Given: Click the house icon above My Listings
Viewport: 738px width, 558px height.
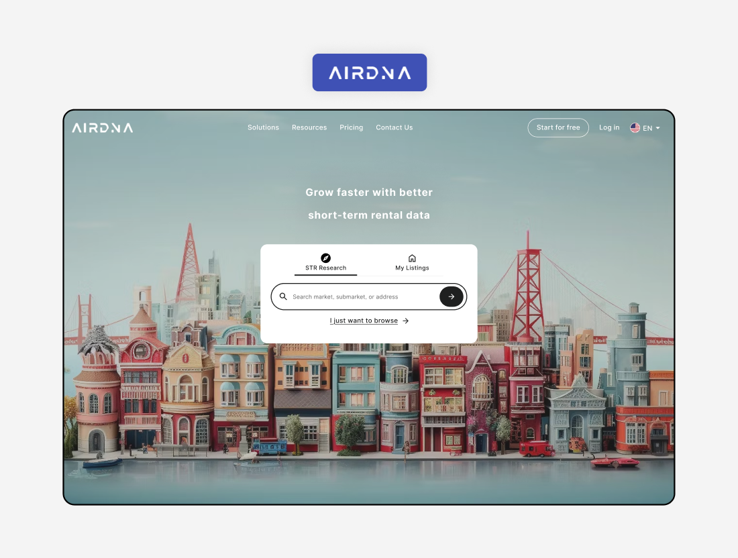Looking at the screenshot, I should (x=412, y=258).
